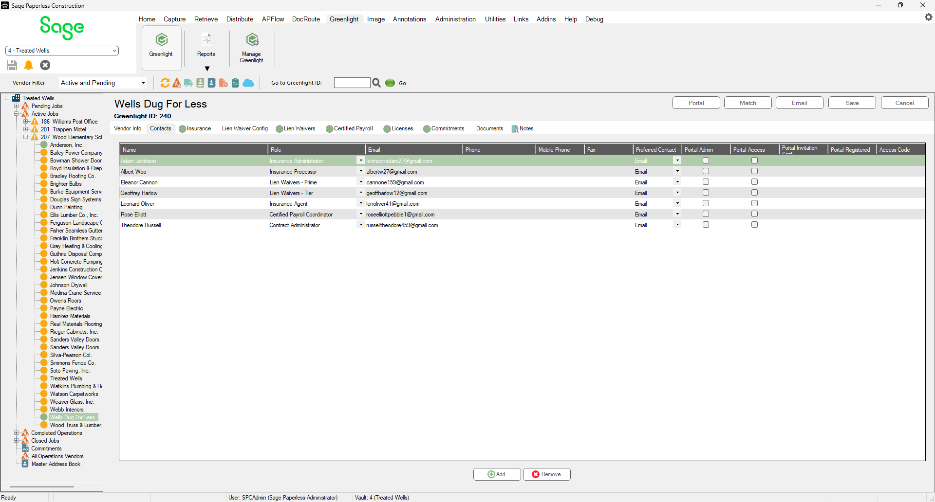This screenshot has width=935, height=502.
Task: Click the blue cloud toolbar icon
Action: [x=248, y=83]
